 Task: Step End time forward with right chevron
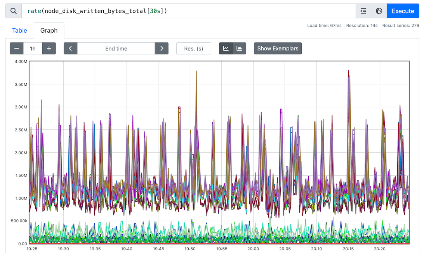click(162, 49)
